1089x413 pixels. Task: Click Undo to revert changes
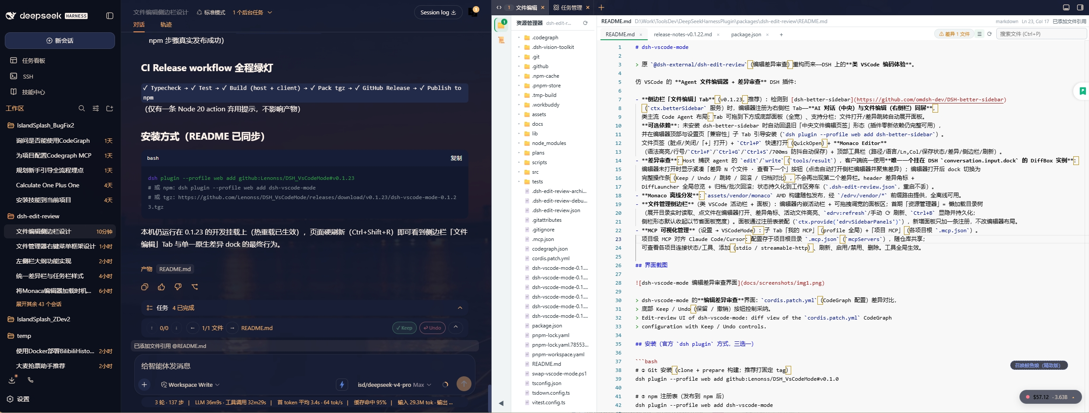tap(432, 328)
